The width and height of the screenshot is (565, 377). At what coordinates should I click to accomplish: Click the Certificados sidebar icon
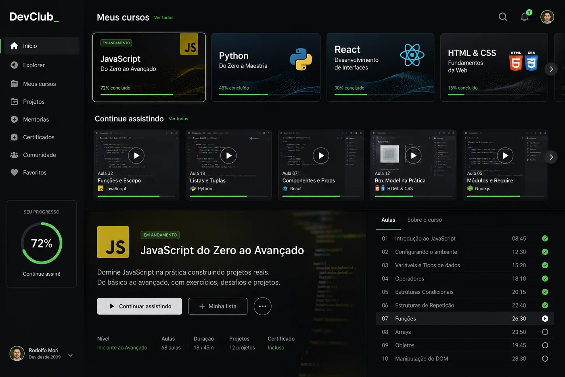coord(14,137)
